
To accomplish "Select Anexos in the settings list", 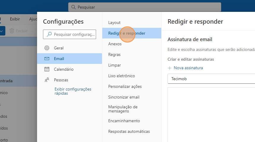I will [115, 44].
